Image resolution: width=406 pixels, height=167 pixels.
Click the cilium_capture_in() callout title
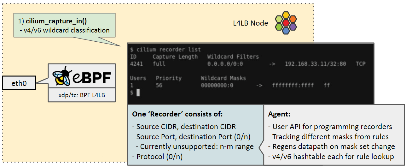[56, 21]
